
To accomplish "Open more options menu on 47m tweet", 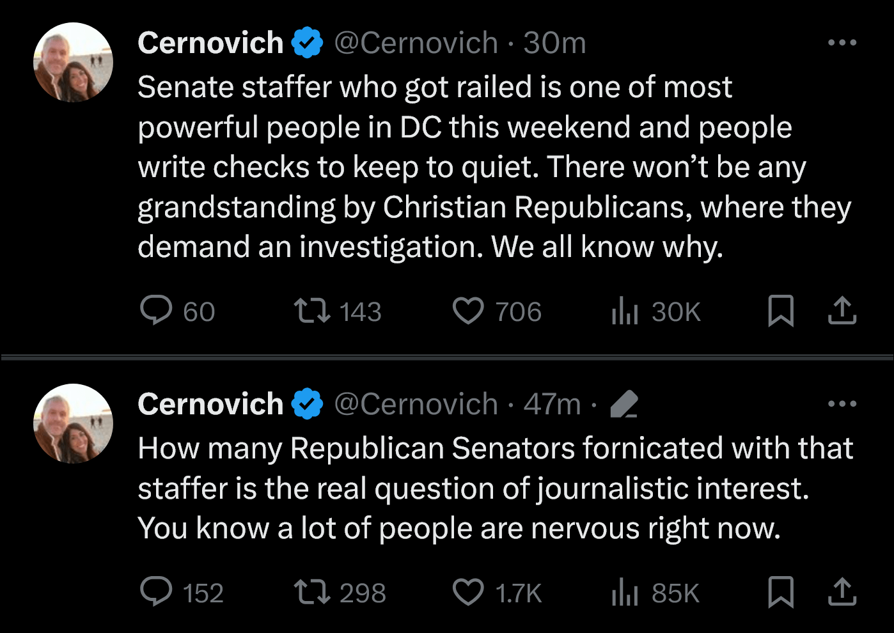I will (842, 404).
